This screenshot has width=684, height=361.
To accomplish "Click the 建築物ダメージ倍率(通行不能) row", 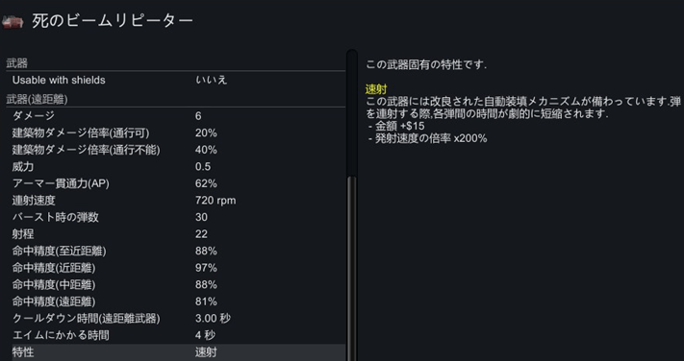I will [178, 150].
